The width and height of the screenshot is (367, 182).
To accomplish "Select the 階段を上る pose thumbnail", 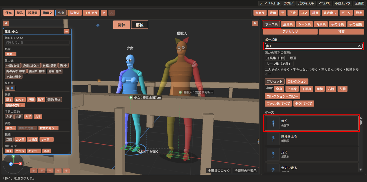I will 273,139.
